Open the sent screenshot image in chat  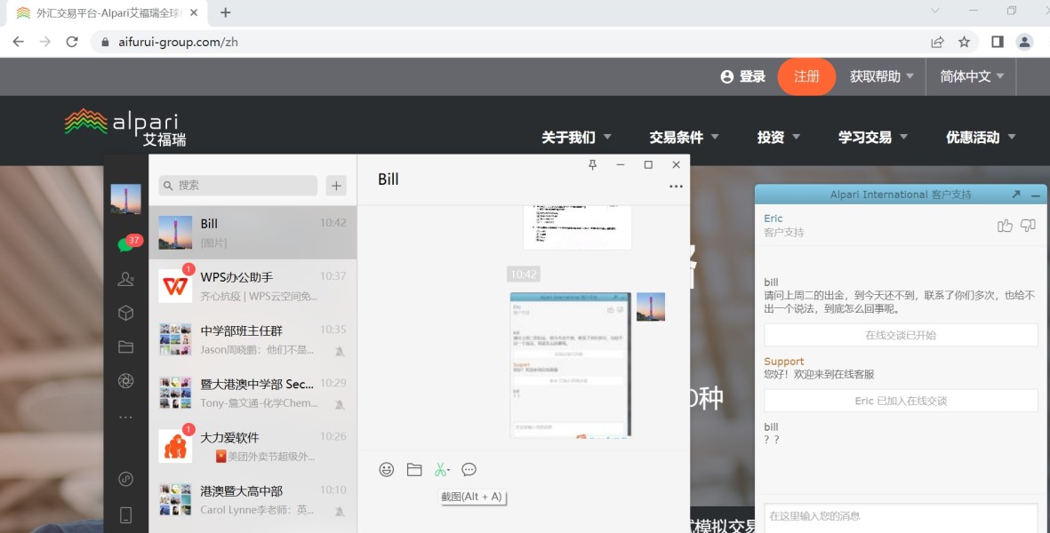[571, 365]
